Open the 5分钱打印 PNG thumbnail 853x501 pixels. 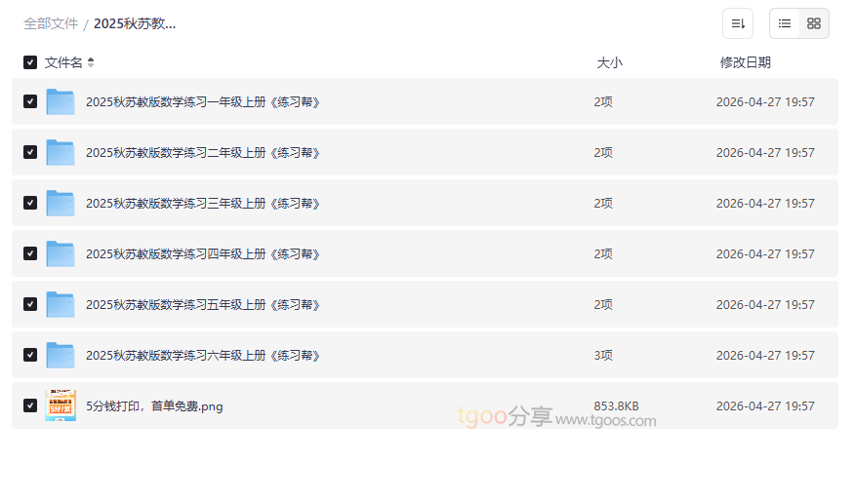pos(61,405)
